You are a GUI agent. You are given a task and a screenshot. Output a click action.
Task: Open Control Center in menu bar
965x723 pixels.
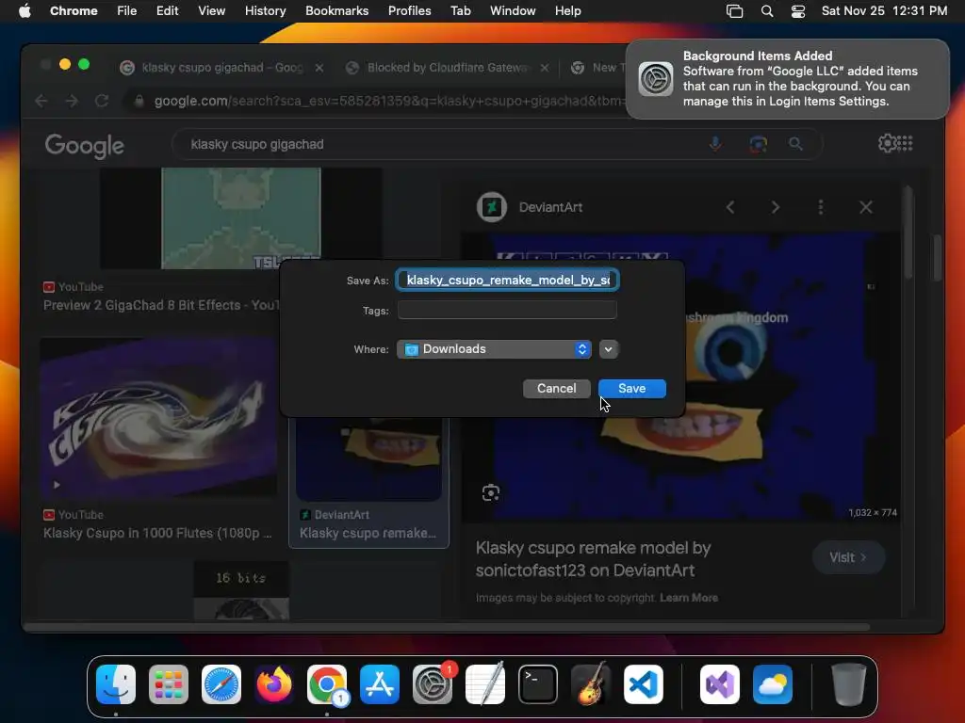click(798, 11)
